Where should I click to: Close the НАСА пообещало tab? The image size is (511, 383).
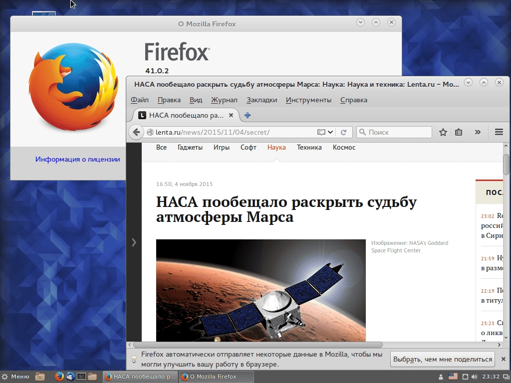(x=231, y=115)
